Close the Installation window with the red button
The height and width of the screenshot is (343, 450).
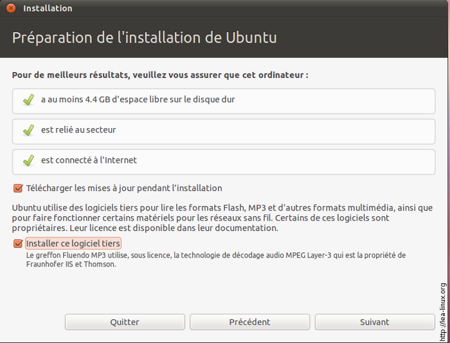tap(11, 8)
